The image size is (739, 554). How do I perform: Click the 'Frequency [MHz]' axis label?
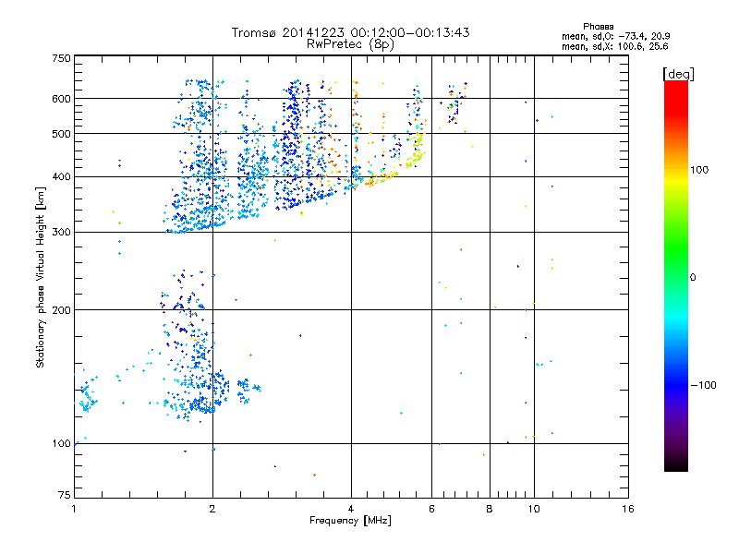click(x=350, y=521)
